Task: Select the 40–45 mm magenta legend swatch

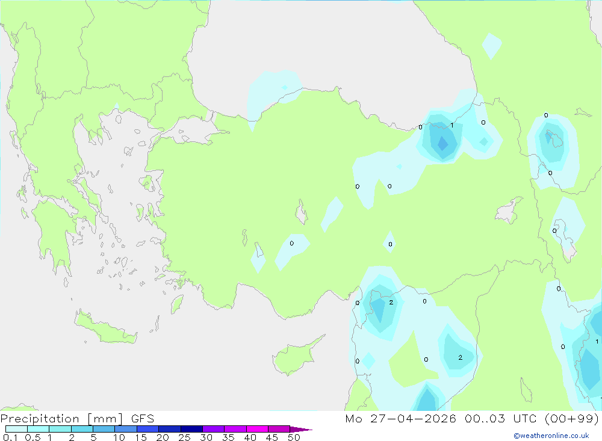Action: (257, 429)
